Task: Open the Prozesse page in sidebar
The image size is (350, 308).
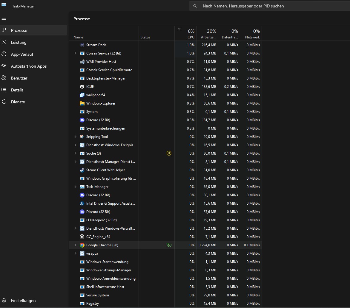Action: [33, 30]
